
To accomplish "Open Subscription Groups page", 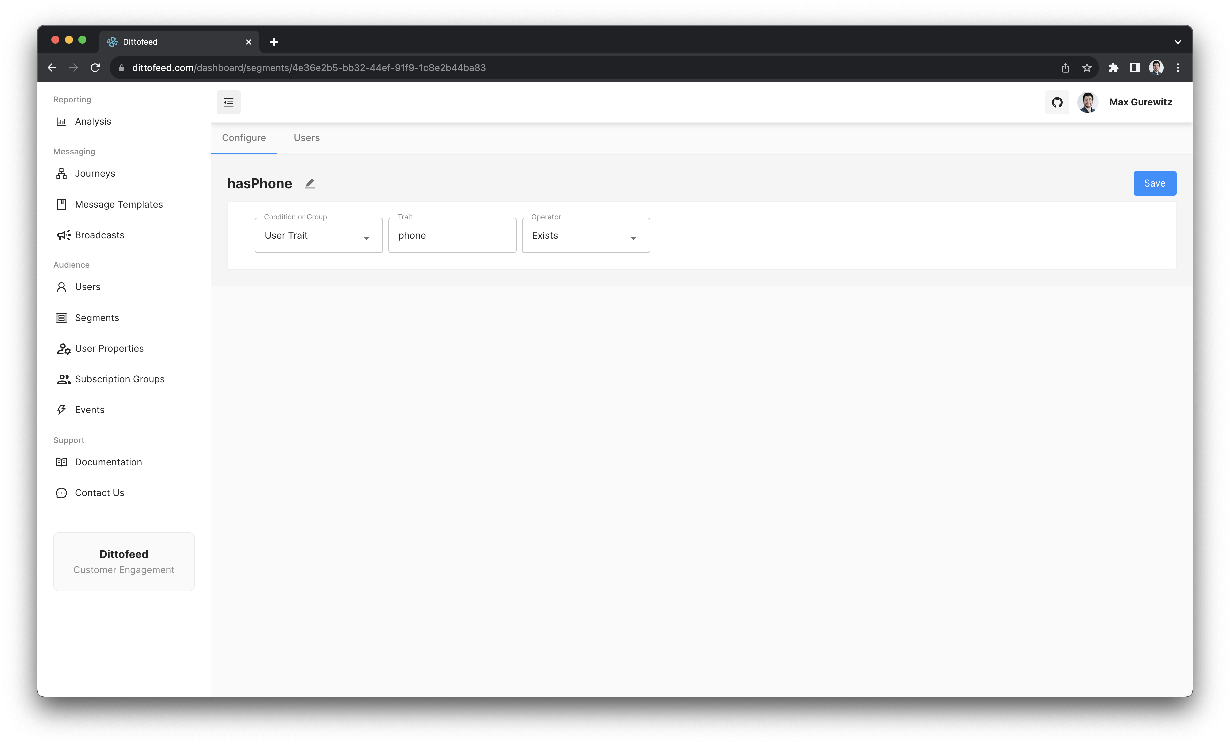I will point(120,379).
